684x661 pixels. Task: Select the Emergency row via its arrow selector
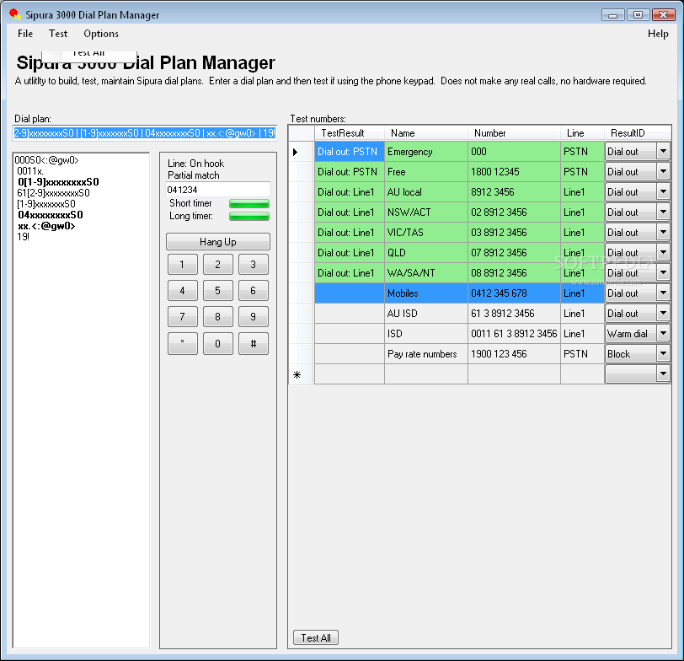pyautogui.click(x=301, y=152)
